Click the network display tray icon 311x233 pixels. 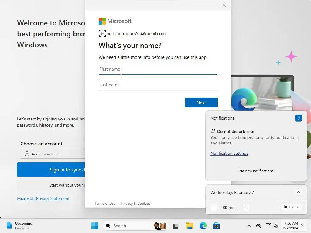pos(268,226)
